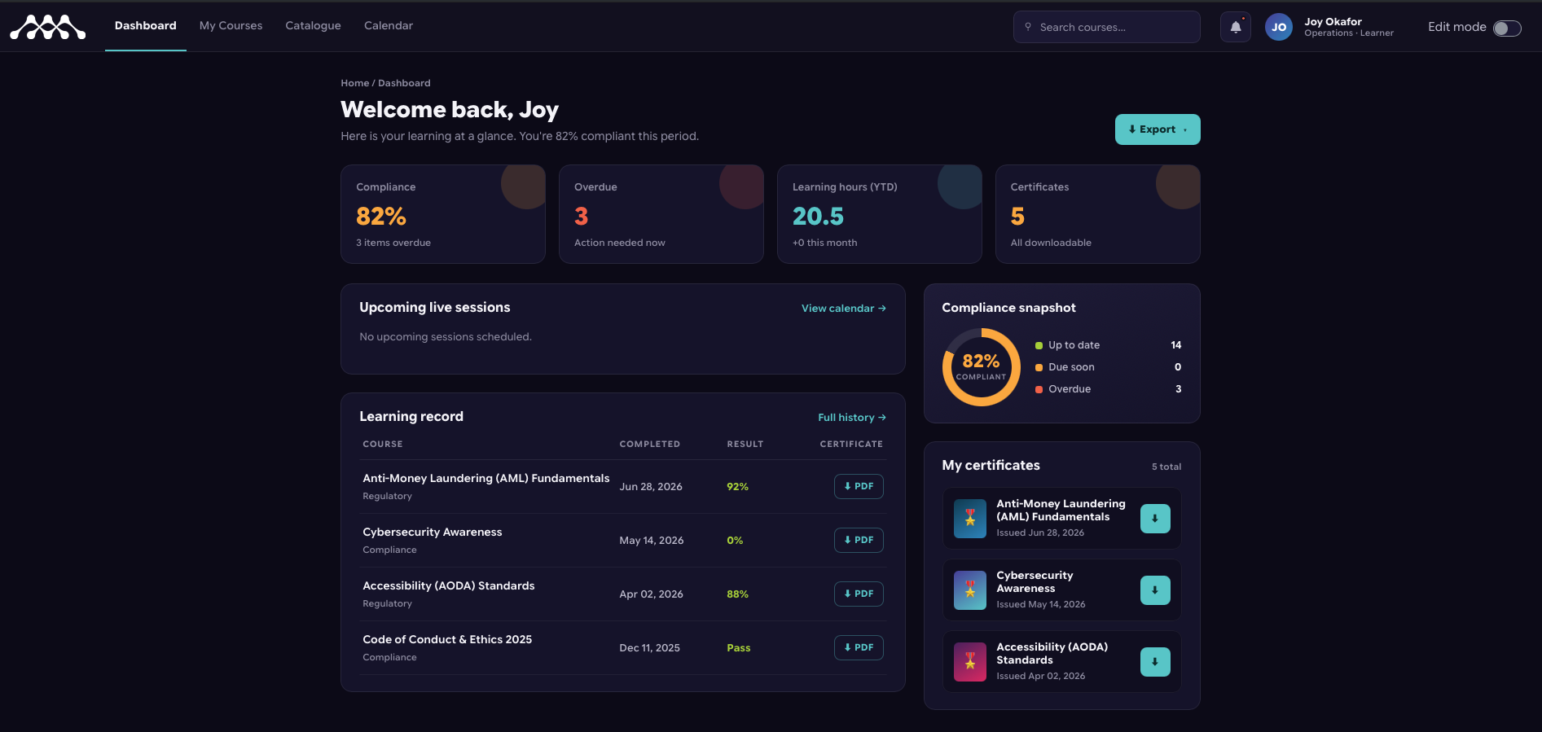Download PDF for Accessibility (AODA) Standards row
Viewport: 1542px width, 732px height.
pyautogui.click(x=859, y=594)
